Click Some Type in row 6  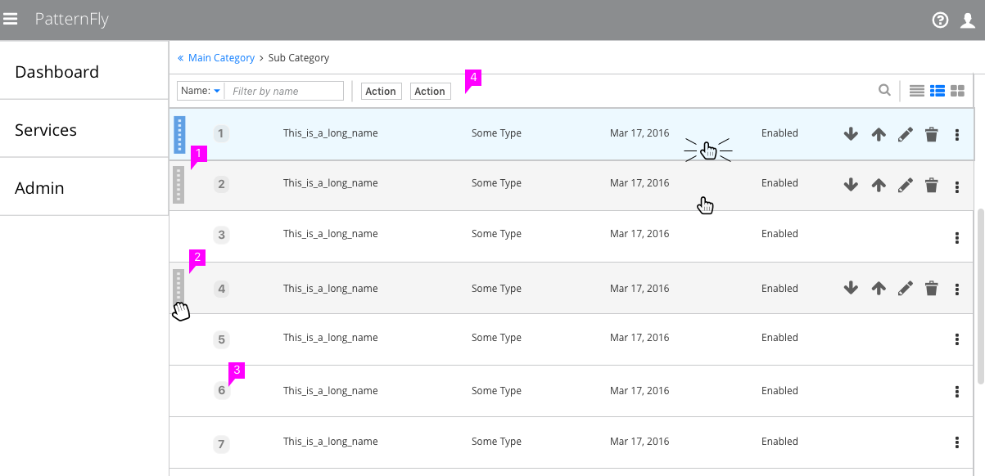click(x=496, y=391)
